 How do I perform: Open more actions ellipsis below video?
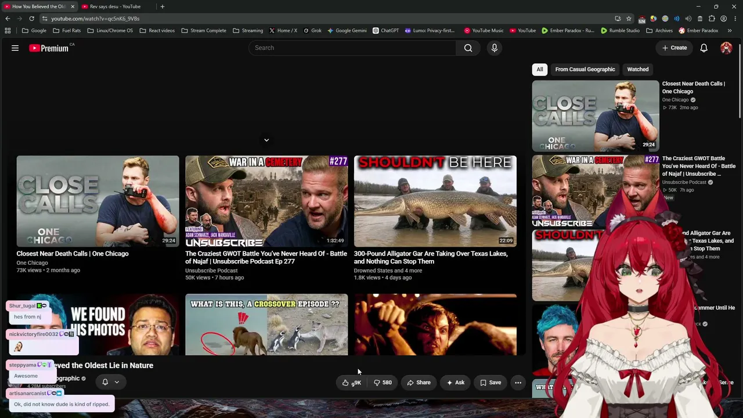[x=518, y=383]
